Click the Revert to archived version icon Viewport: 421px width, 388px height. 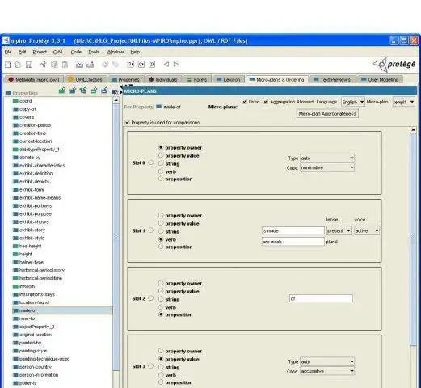[x=90, y=65]
